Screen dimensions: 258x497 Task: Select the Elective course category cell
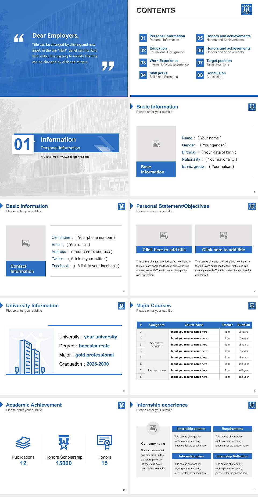pos(157,370)
